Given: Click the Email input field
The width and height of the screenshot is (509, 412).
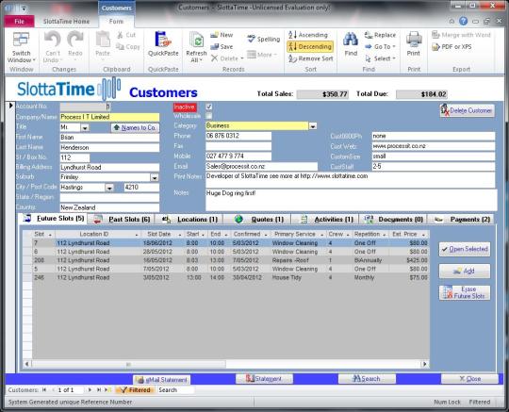Looking at the screenshot, I should tap(261, 167).
